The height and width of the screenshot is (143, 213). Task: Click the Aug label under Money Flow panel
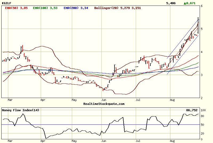pos(172,141)
